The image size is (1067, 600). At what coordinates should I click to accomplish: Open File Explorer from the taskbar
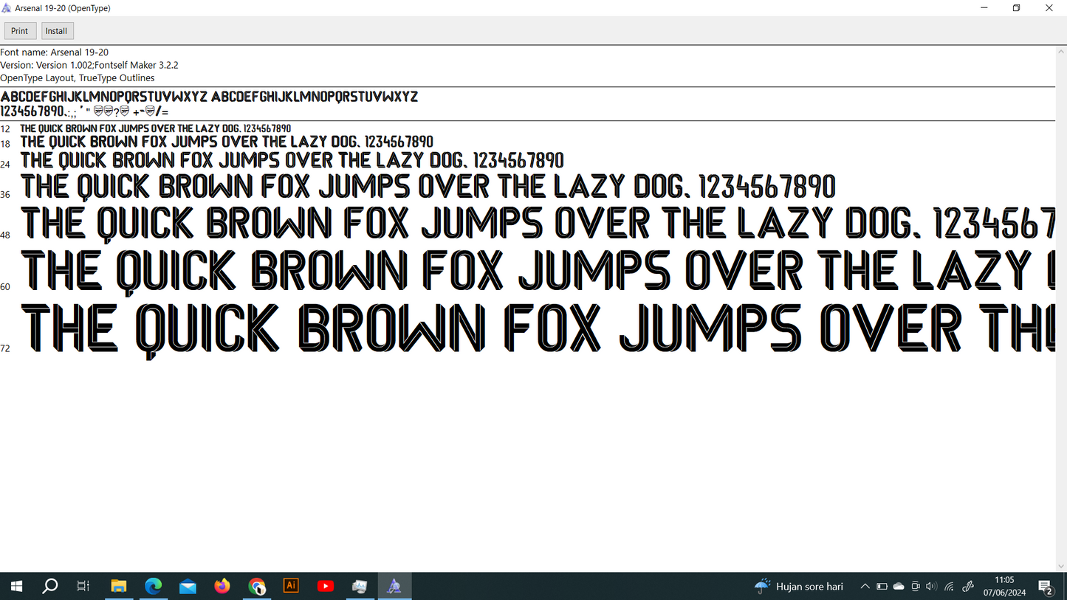point(118,586)
